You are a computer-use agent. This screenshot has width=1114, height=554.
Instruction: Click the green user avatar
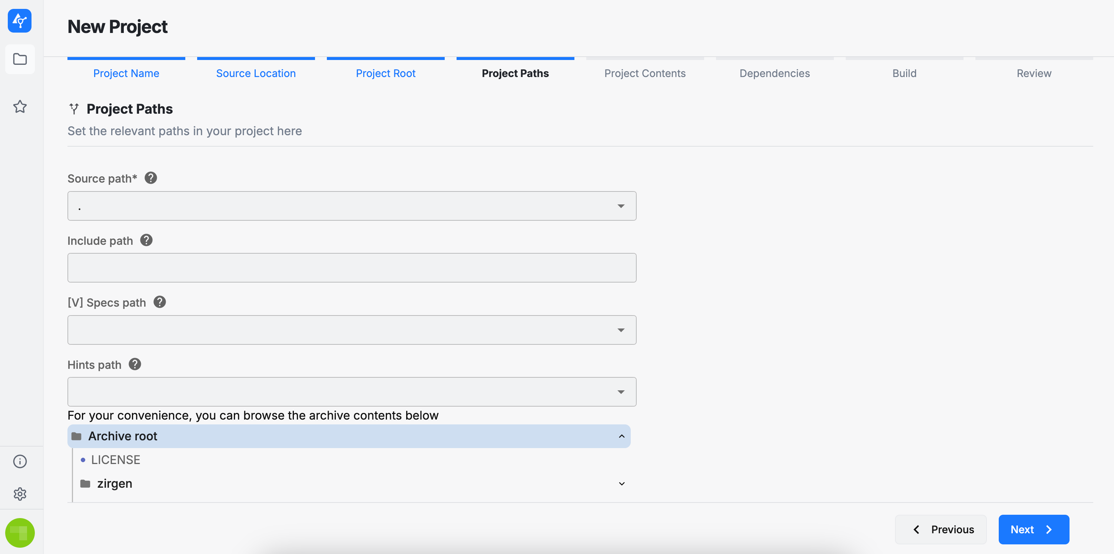20,533
